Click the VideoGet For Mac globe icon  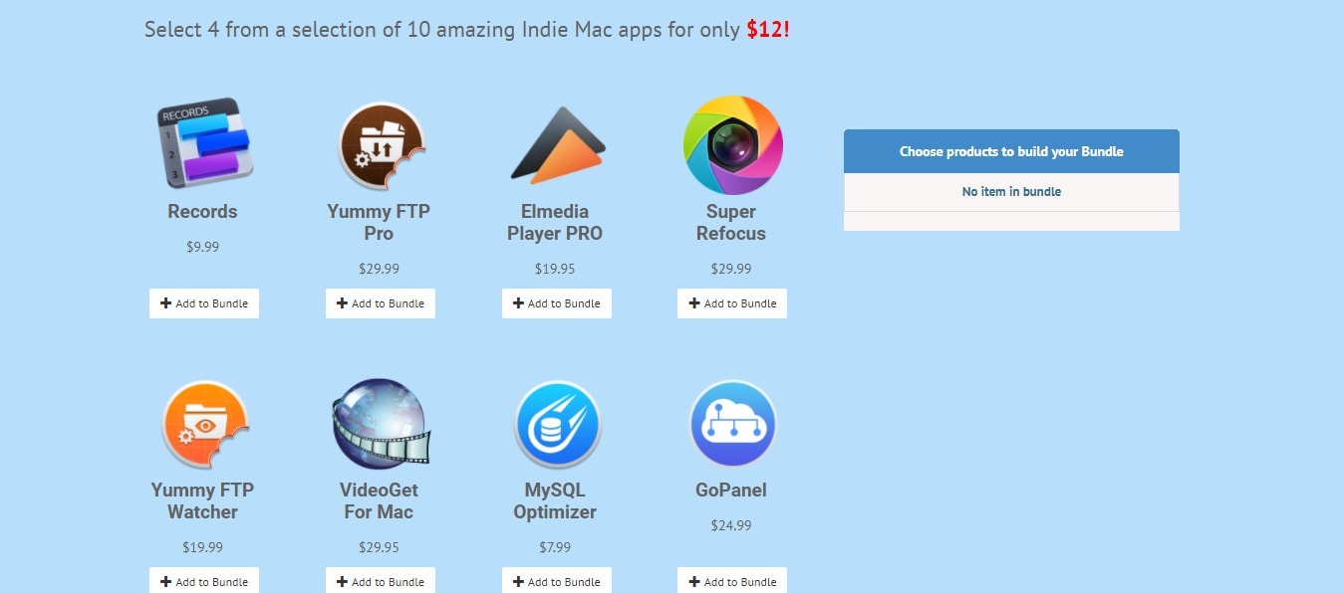(381, 423)
